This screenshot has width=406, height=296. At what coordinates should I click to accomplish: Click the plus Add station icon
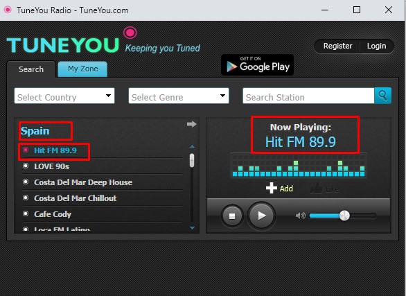(272, 188)
